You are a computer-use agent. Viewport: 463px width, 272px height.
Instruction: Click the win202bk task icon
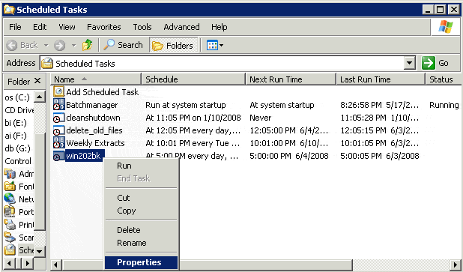click(59, 156)
